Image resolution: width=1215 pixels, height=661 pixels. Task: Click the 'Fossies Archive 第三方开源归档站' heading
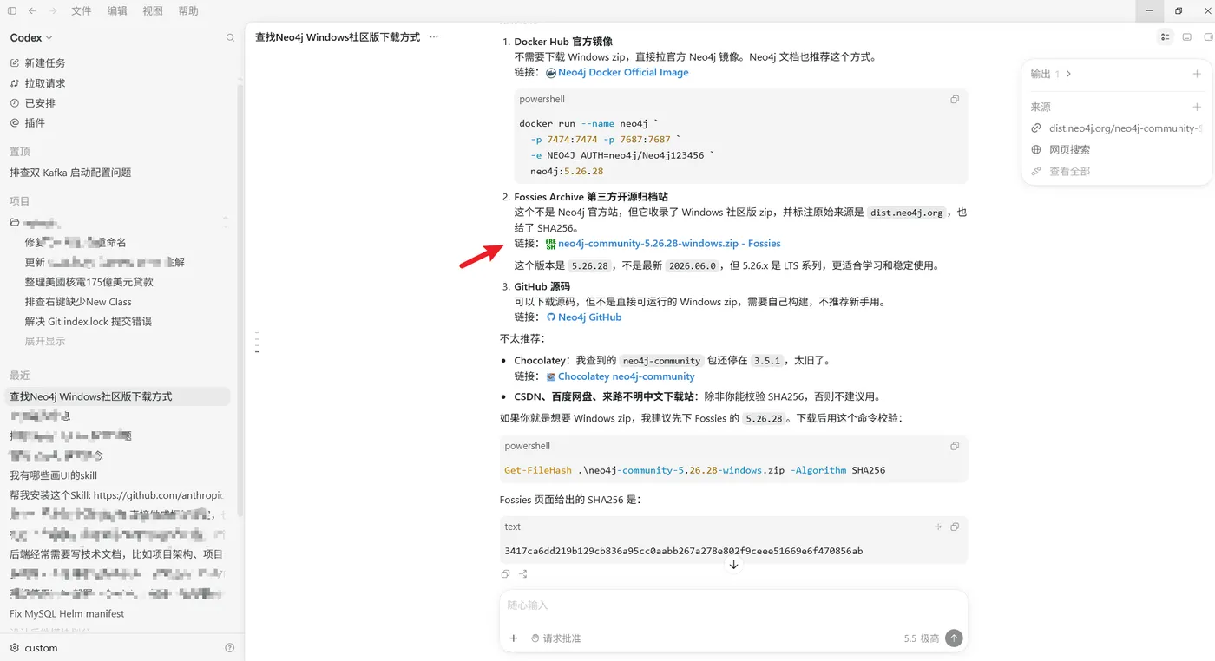point(591,197)
